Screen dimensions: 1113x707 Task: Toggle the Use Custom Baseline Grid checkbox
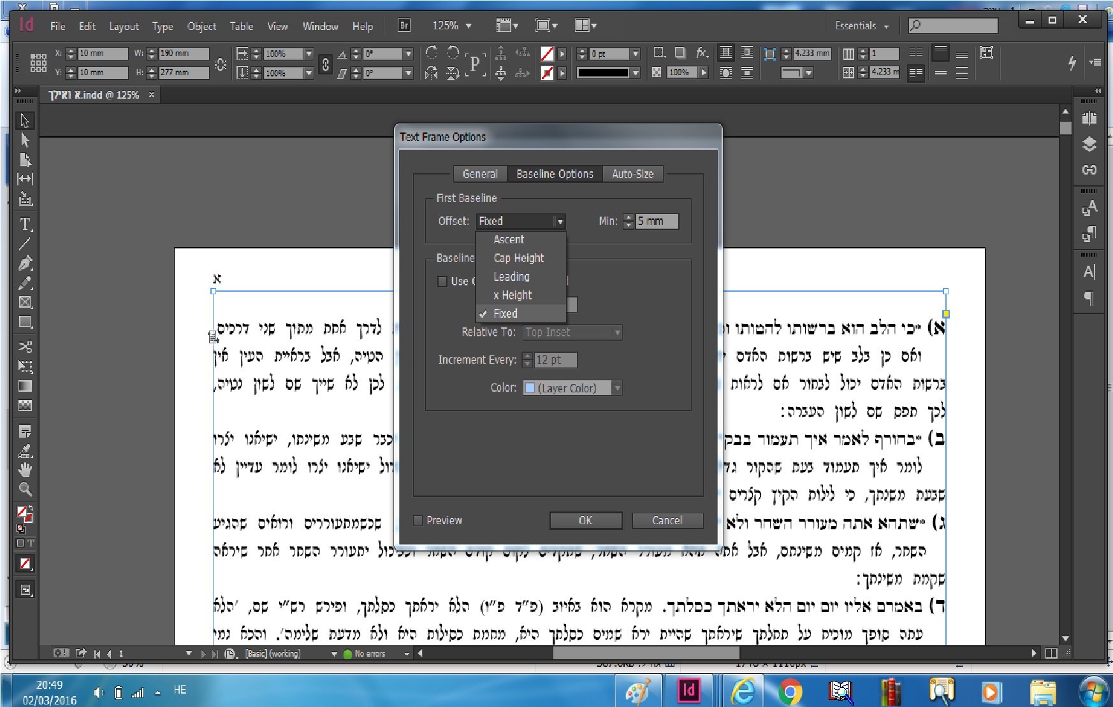coord(442,282)
